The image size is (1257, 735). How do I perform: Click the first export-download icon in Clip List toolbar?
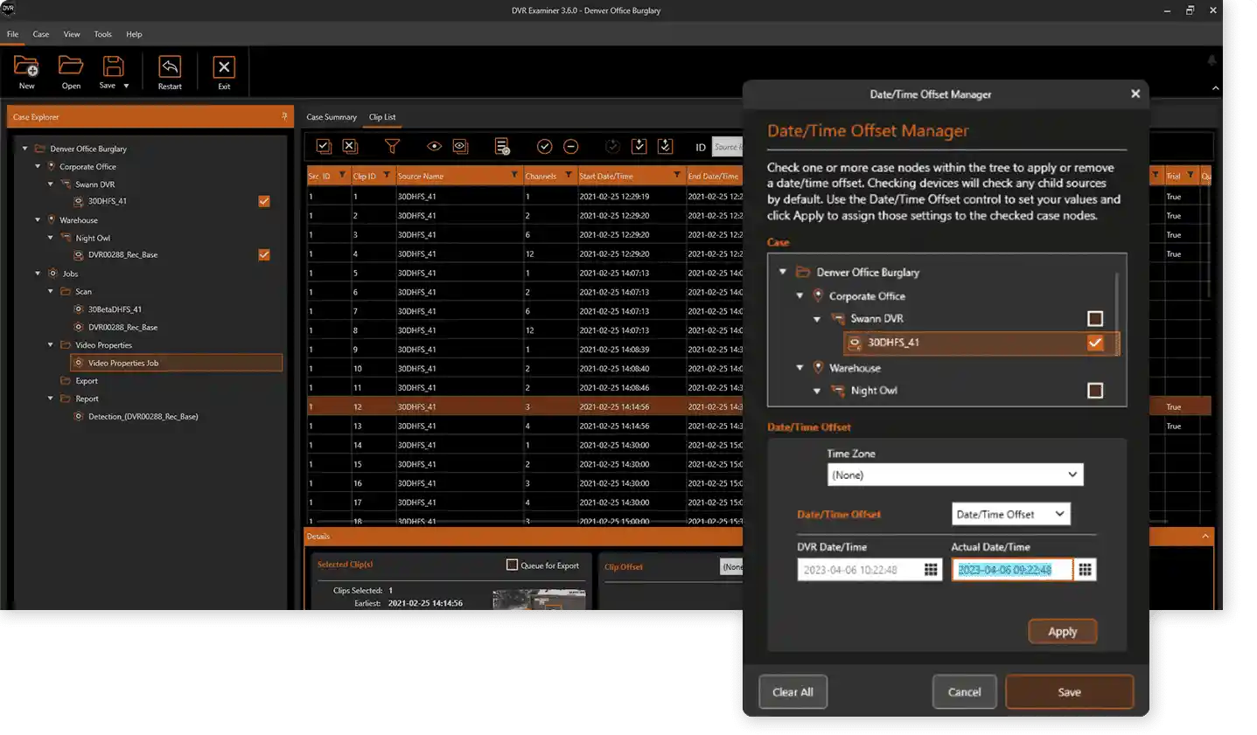[639, 146]
